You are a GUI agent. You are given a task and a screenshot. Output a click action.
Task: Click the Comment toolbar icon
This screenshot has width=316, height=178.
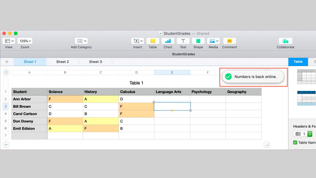(x=229, y=41)
